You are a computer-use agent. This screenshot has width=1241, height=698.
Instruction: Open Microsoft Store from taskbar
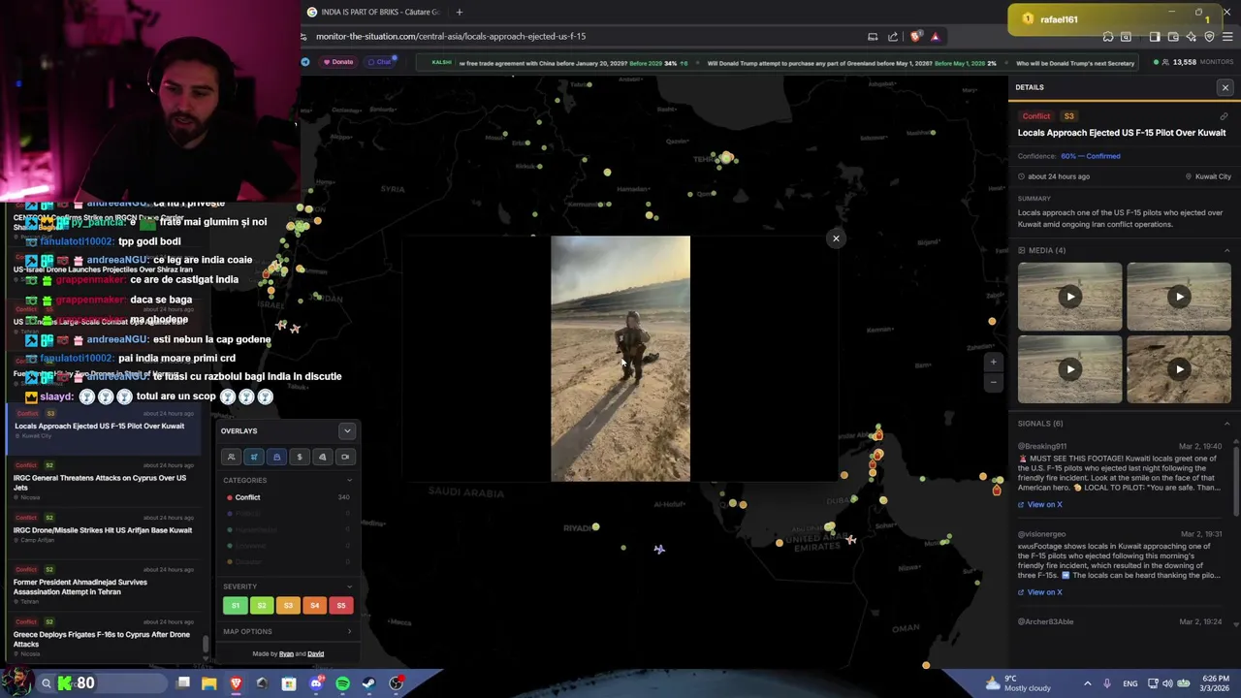click(289, 683)
